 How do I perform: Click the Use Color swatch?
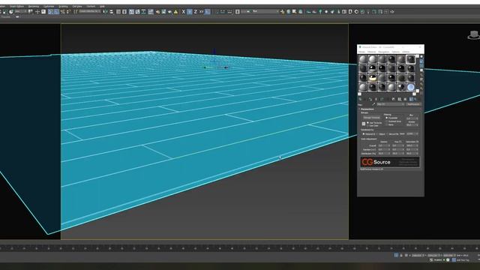point(364,124)
